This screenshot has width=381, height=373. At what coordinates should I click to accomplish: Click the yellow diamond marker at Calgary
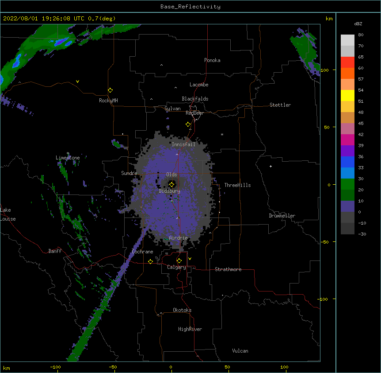[179, 261]
